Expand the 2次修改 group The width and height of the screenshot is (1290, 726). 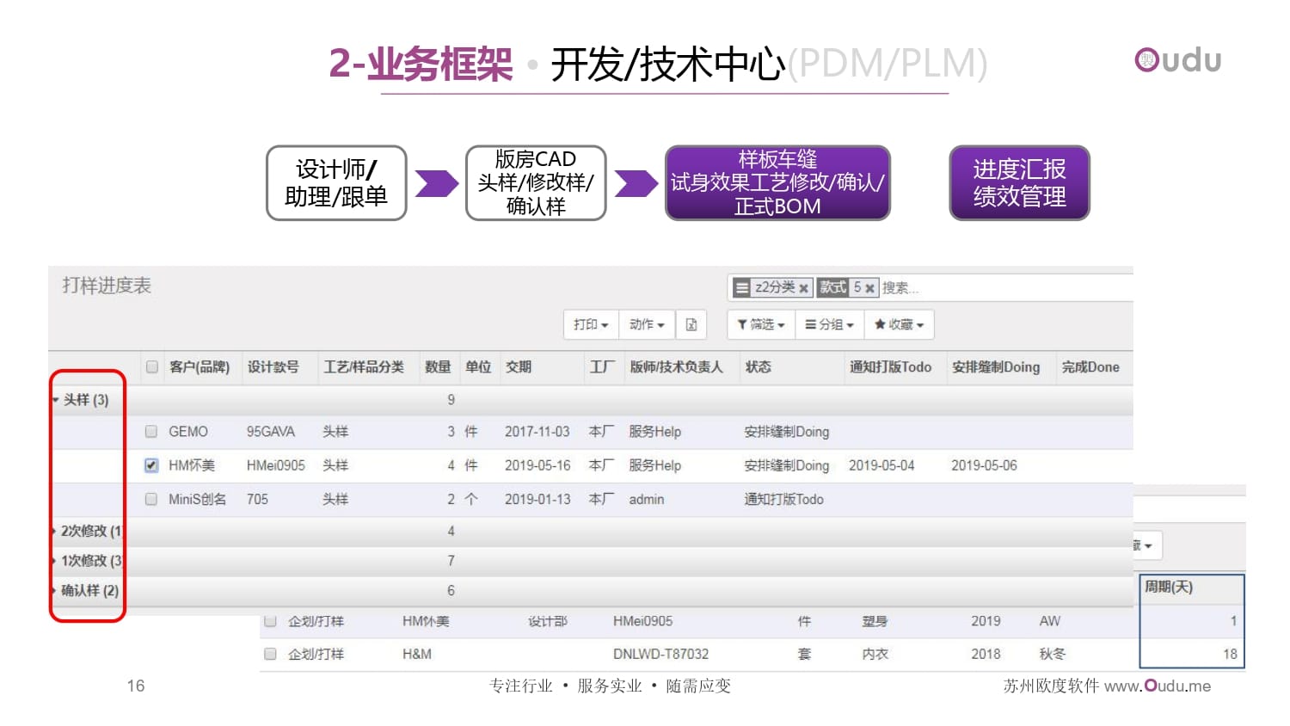[x=89, y=532]
